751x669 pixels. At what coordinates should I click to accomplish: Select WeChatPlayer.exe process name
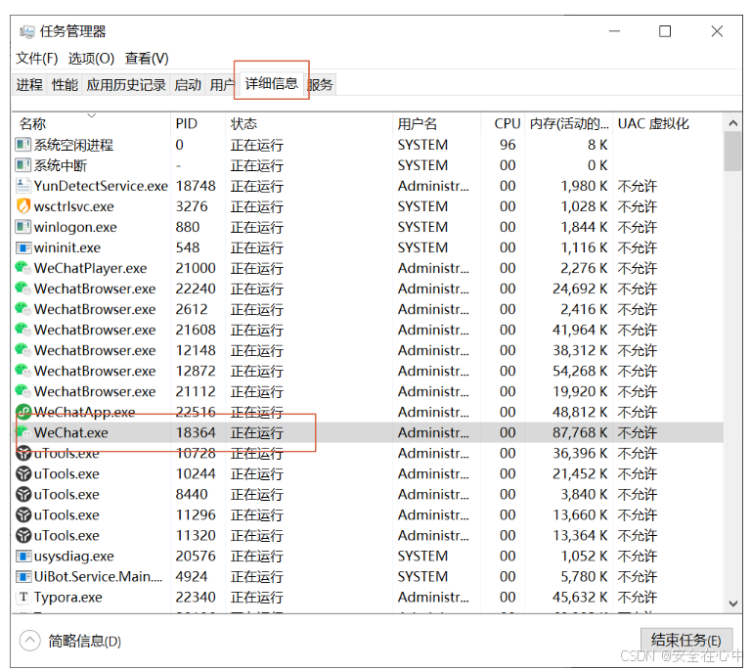(90, 268)
